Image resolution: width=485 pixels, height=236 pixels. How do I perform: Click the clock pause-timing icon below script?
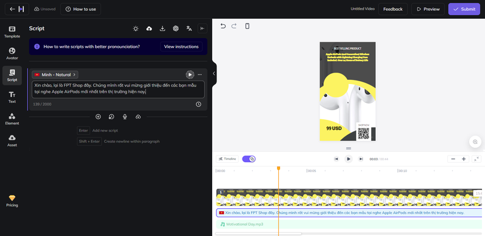pyautogui.click(x=198, y=105)
